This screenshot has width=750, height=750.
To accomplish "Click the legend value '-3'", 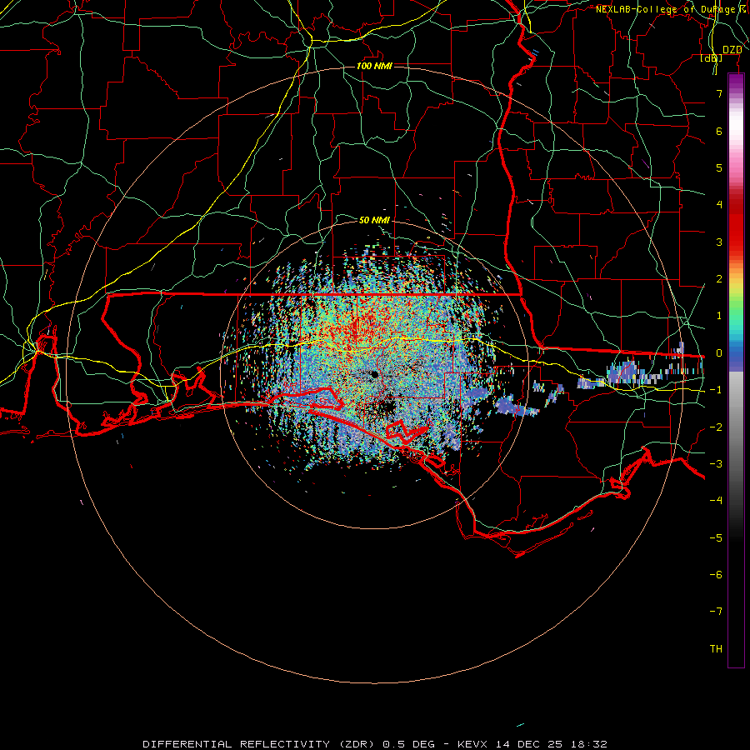I will 716,464.
